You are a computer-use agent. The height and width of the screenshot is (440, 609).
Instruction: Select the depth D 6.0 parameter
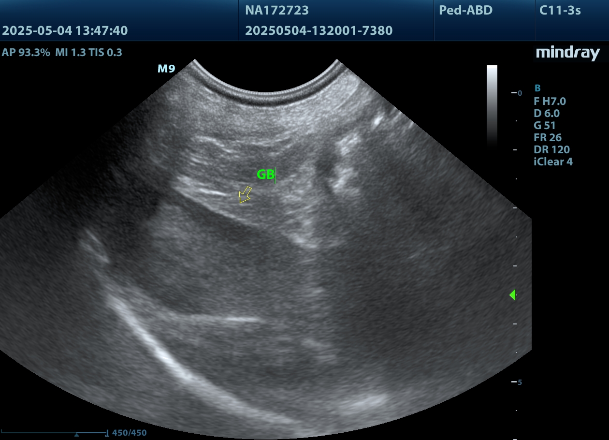click(x=546, y=113)
